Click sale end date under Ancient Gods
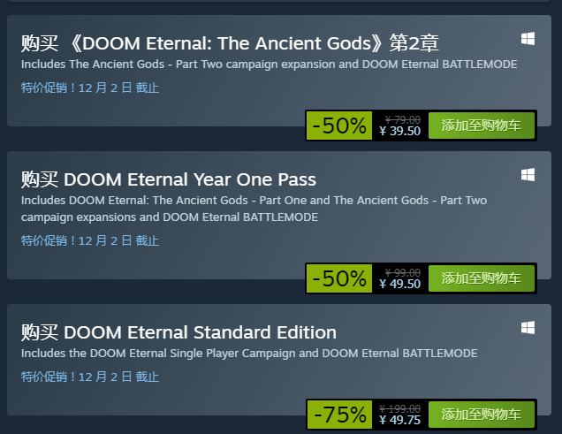 point(89,88)
